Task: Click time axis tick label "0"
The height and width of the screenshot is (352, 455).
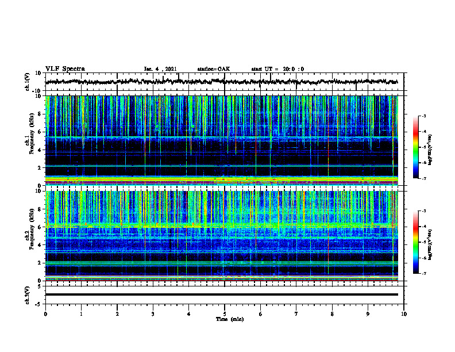Action: pos(45,314)
